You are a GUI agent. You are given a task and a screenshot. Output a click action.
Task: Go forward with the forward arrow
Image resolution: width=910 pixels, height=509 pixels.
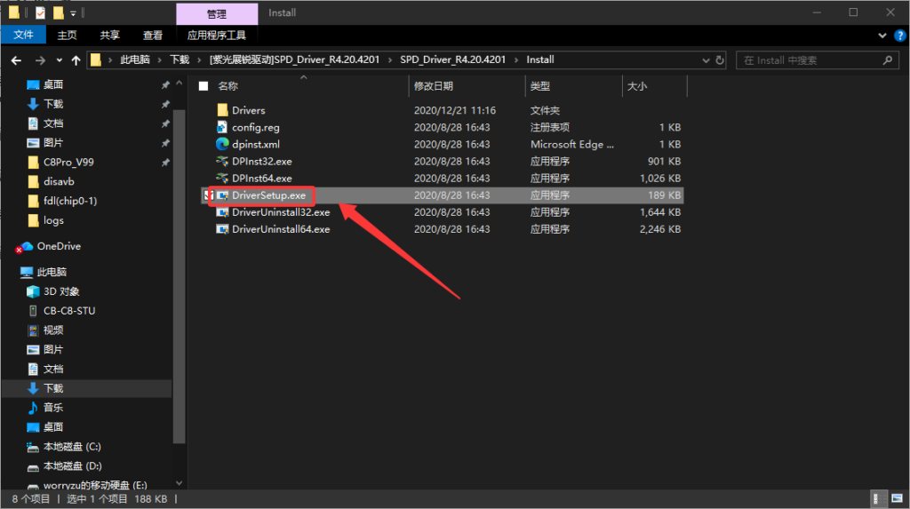(x=40, y=60)
